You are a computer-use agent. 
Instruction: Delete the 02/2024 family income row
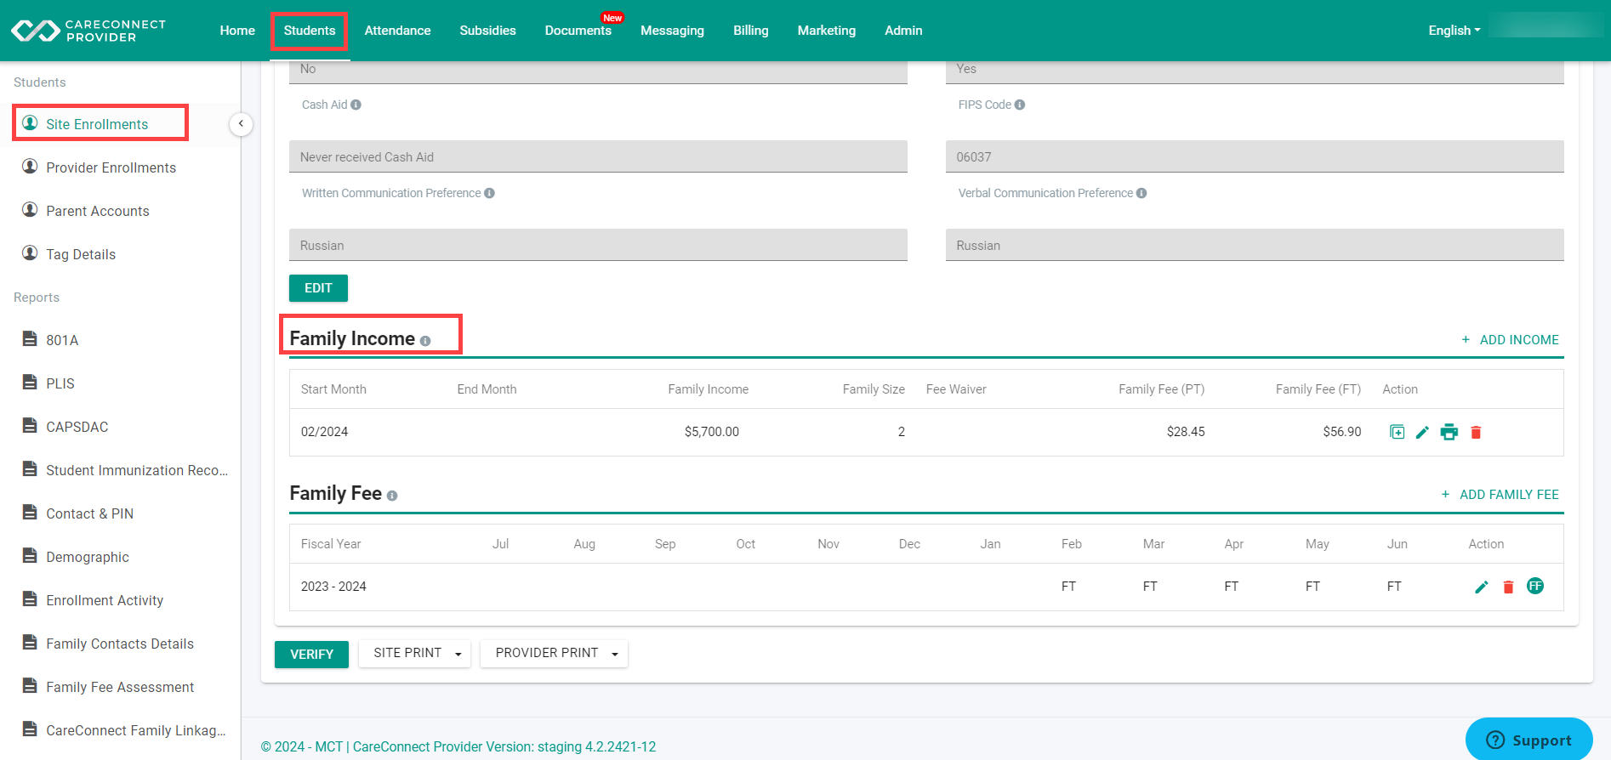point(1477,433)
